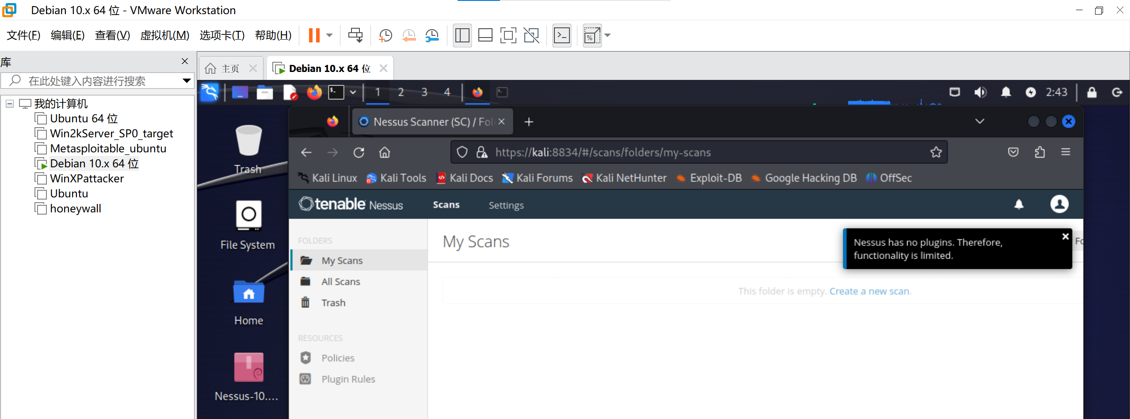The image size is (1130, 419).
Task: Open the 编辑(E) menu
Action: [68, 35]
